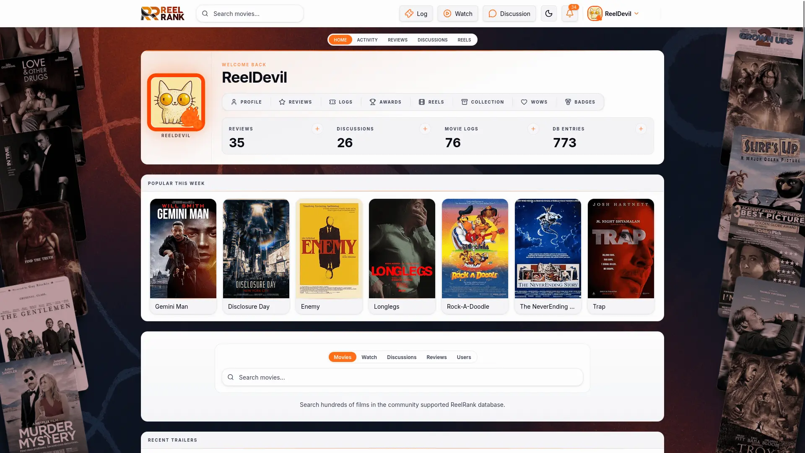Open the PROFILE link with person icon
This screenshot has width=805, height=453.
click(x=247, y=102)
